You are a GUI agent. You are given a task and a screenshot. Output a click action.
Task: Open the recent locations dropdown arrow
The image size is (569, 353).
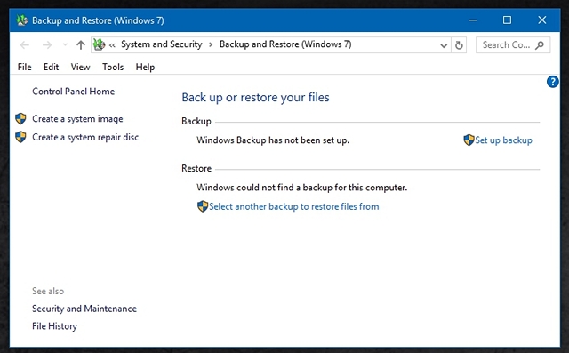(65, 45)
